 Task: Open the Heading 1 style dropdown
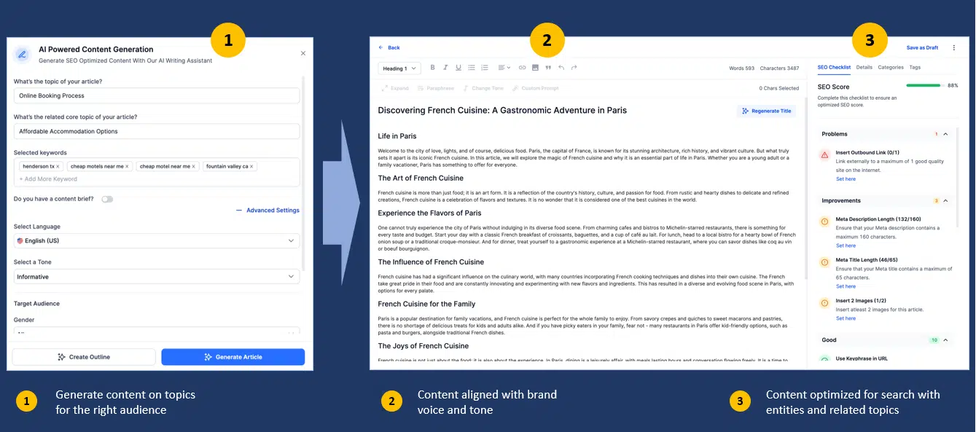399,68
